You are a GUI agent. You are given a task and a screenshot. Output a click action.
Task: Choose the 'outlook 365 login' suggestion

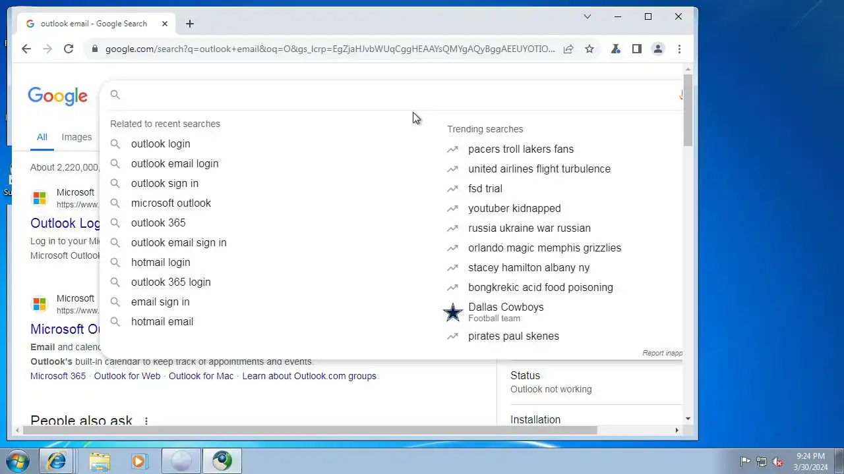coord(171,282)
